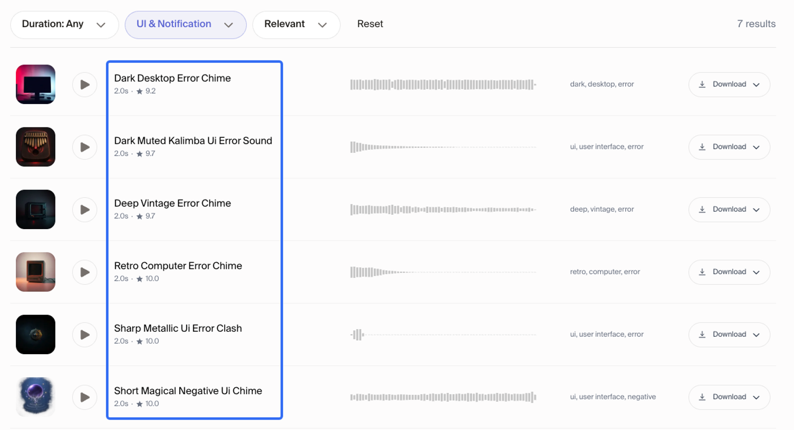Open the Dark Desktop Error Chime title
This screenshot has width=794, height=430.
pyautogui.click(x=172, y=78)
